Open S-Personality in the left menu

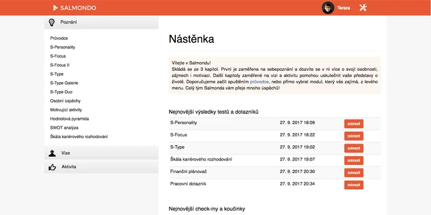tap(62, 47)
